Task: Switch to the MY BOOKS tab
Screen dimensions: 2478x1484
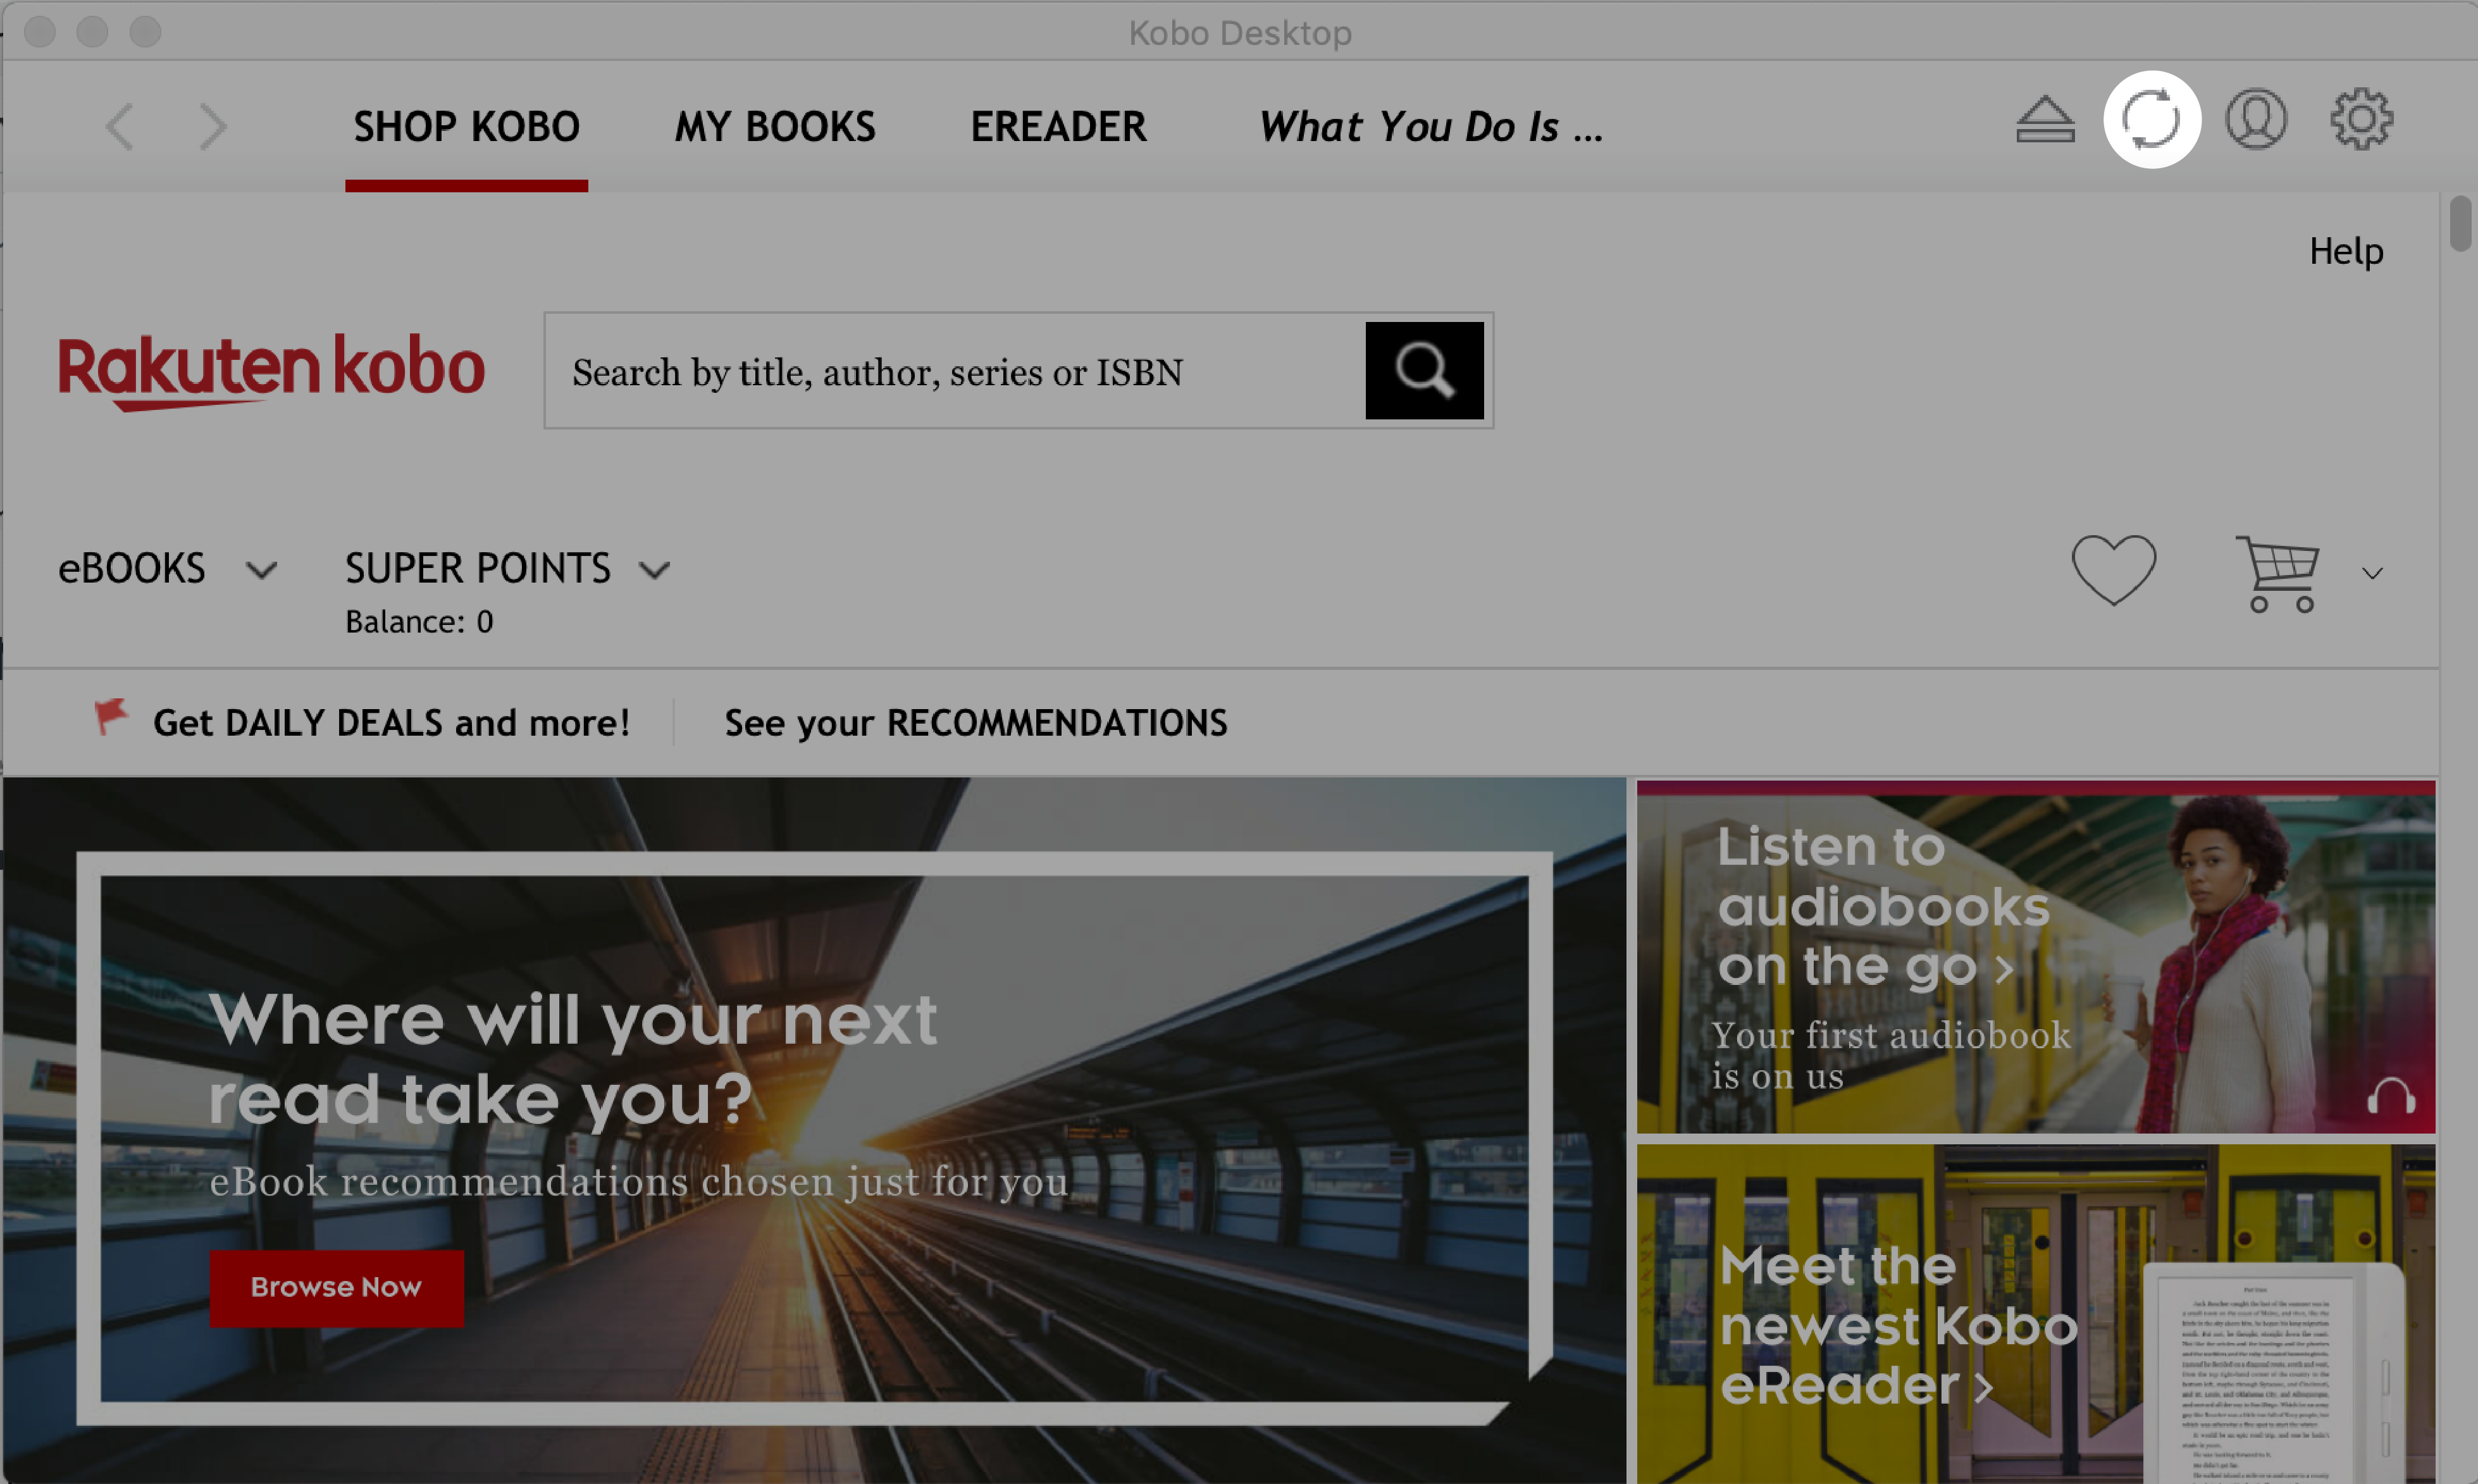Action: tap(774, 125)
